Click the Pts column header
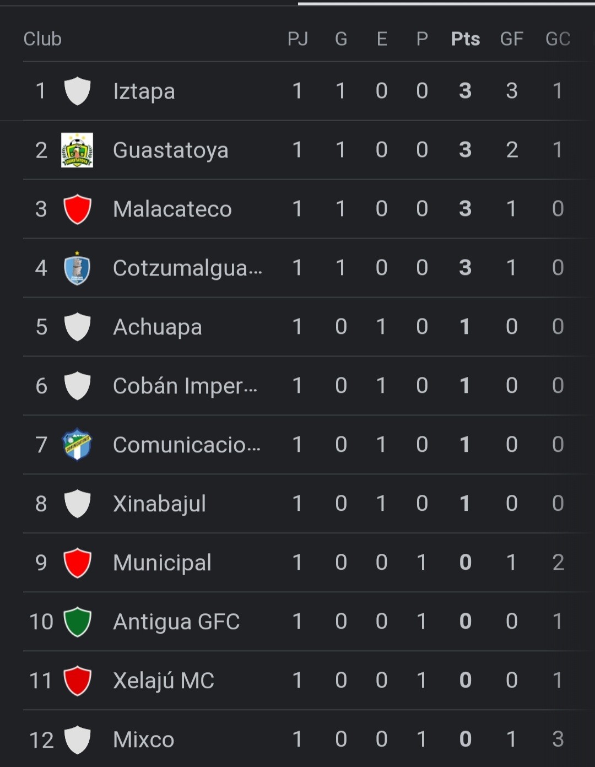Screen dimensions: 595x767 pyautogui.click(x=465, y=39)
